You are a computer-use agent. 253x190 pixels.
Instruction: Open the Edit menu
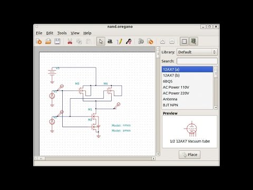tap(50, 33)
